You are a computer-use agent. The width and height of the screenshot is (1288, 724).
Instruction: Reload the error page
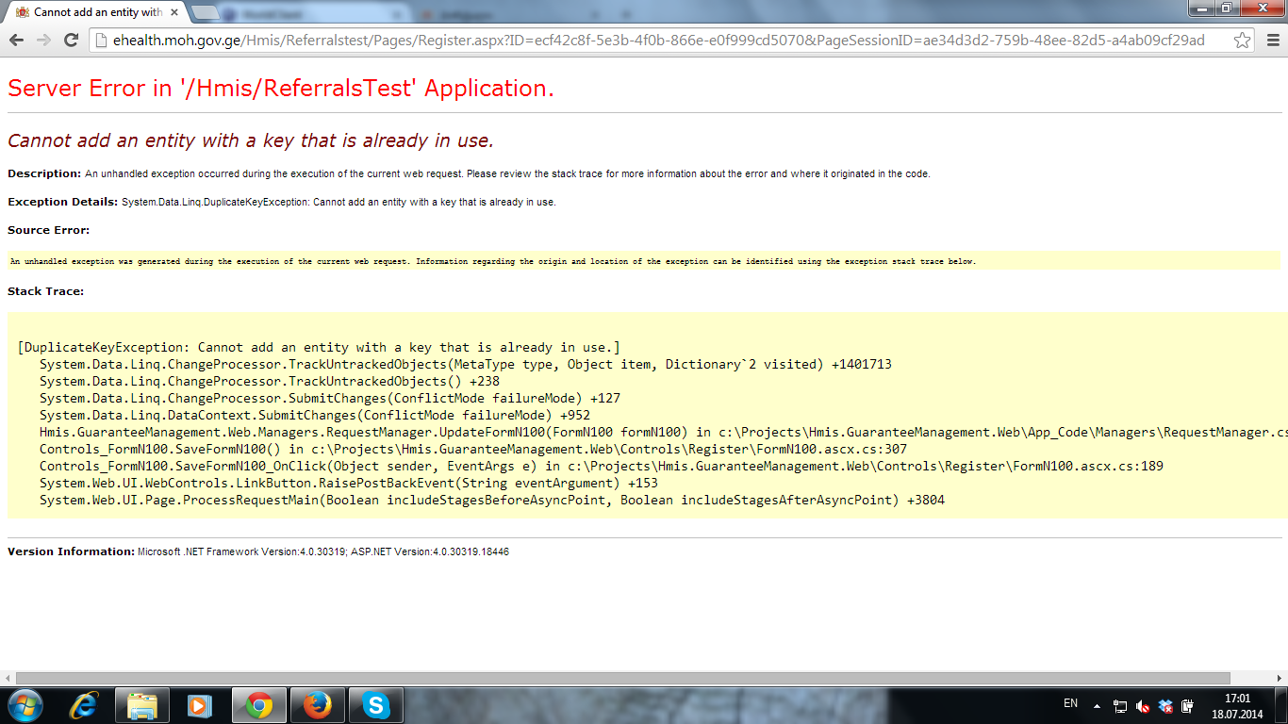click(x=71, y=41)
